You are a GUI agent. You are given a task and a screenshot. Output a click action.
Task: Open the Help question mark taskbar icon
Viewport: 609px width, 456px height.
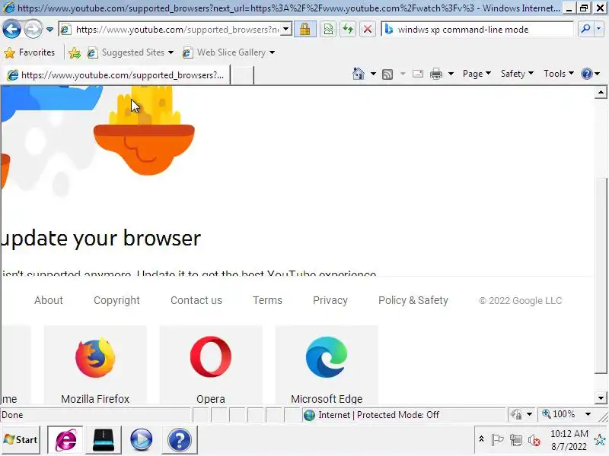[179, 440]
